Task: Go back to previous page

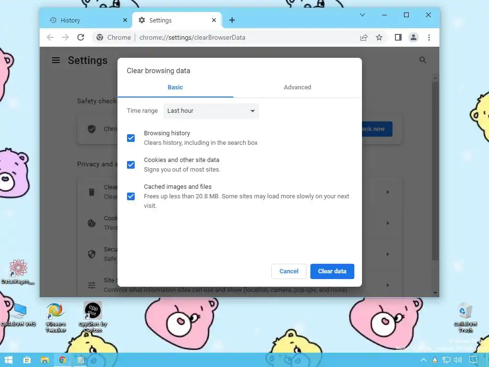Action: coord(50,37)
